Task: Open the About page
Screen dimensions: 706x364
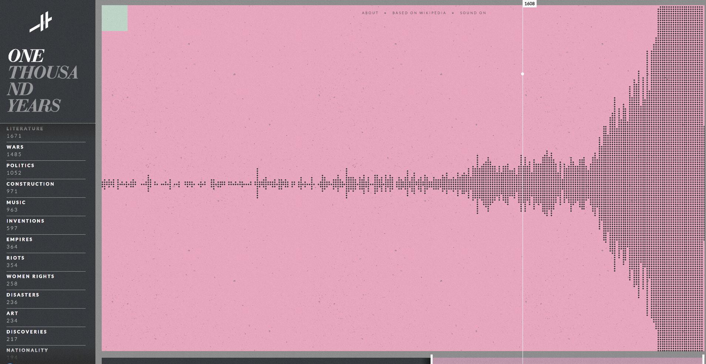Action: (370, 13)
